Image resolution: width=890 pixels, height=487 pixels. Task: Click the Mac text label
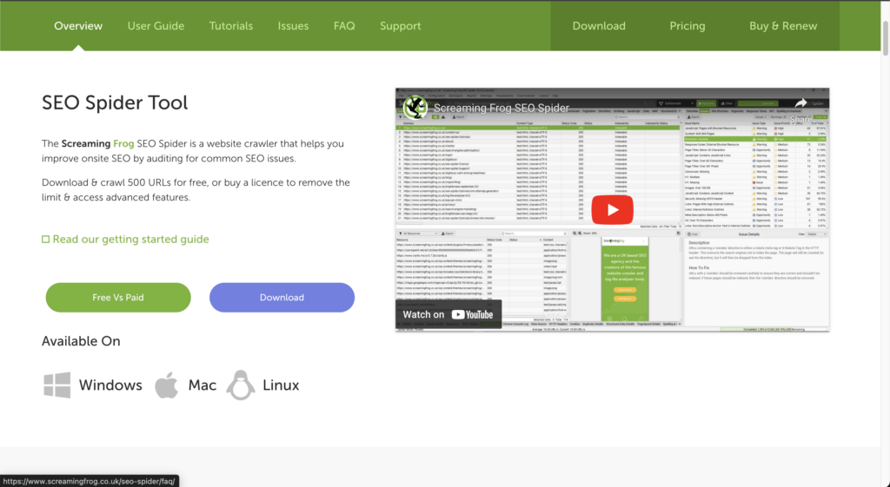pos(203,385)
